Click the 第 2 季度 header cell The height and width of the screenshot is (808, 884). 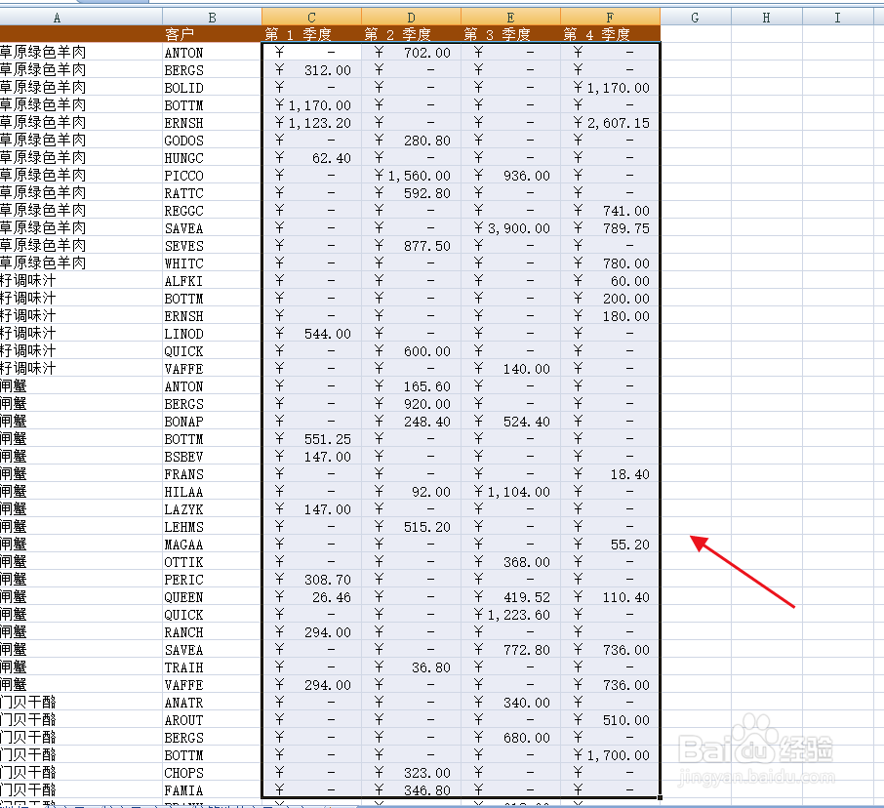411,34
